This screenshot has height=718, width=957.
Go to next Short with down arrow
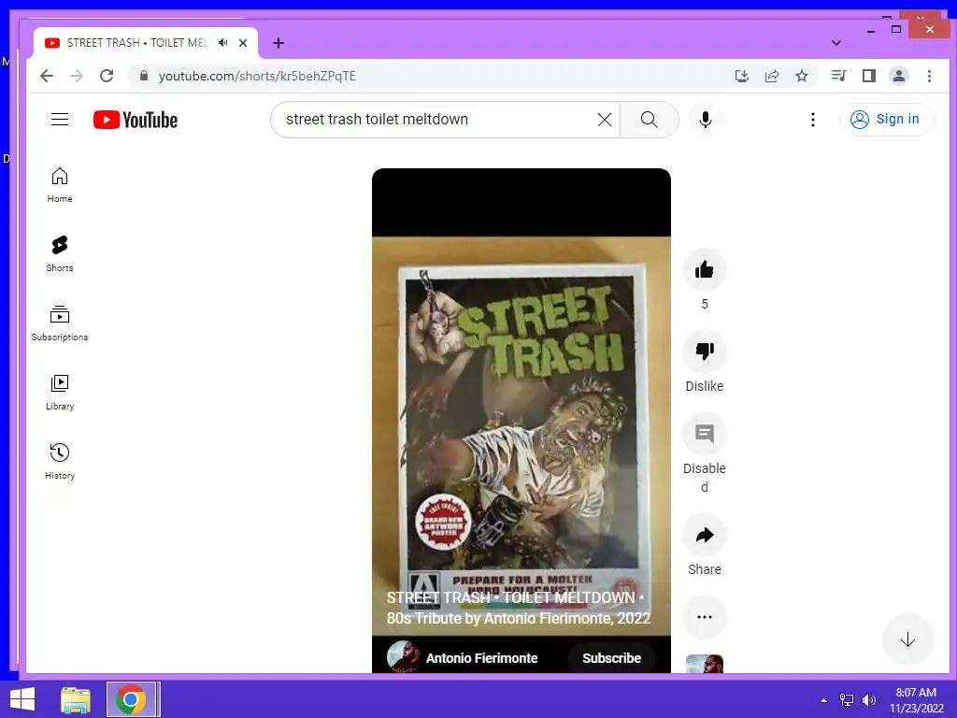[x=907, y=639]
